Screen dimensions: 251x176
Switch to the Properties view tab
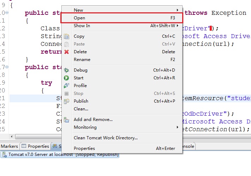click(35, 146)
